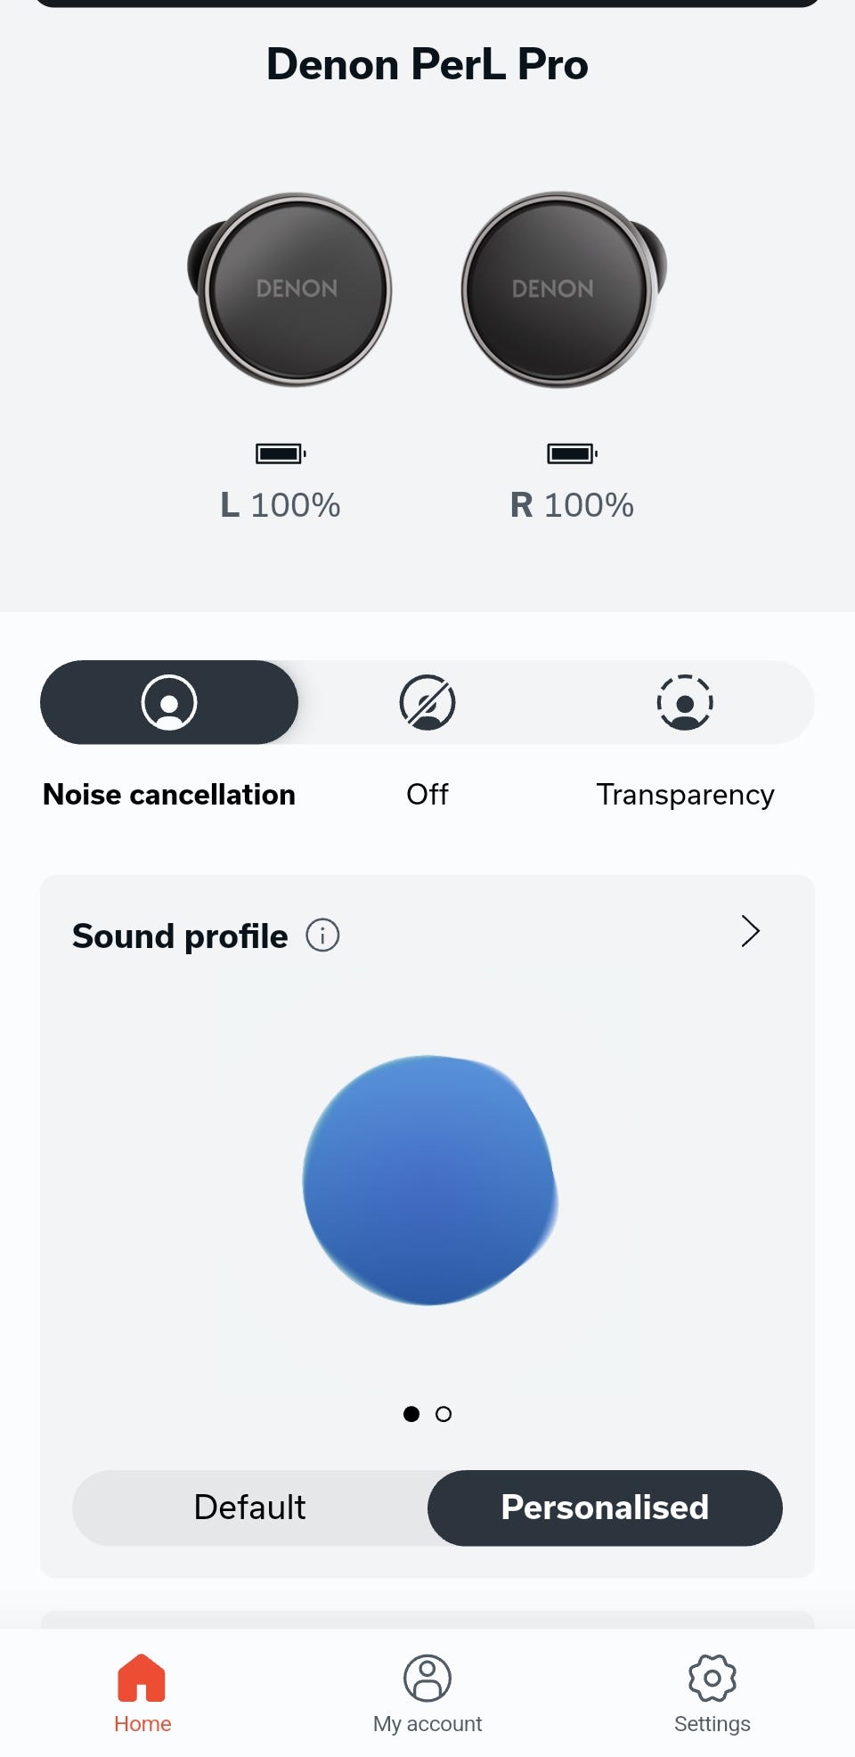
Task: Select the Off label for noise control
Action: [x=427, y=794]
